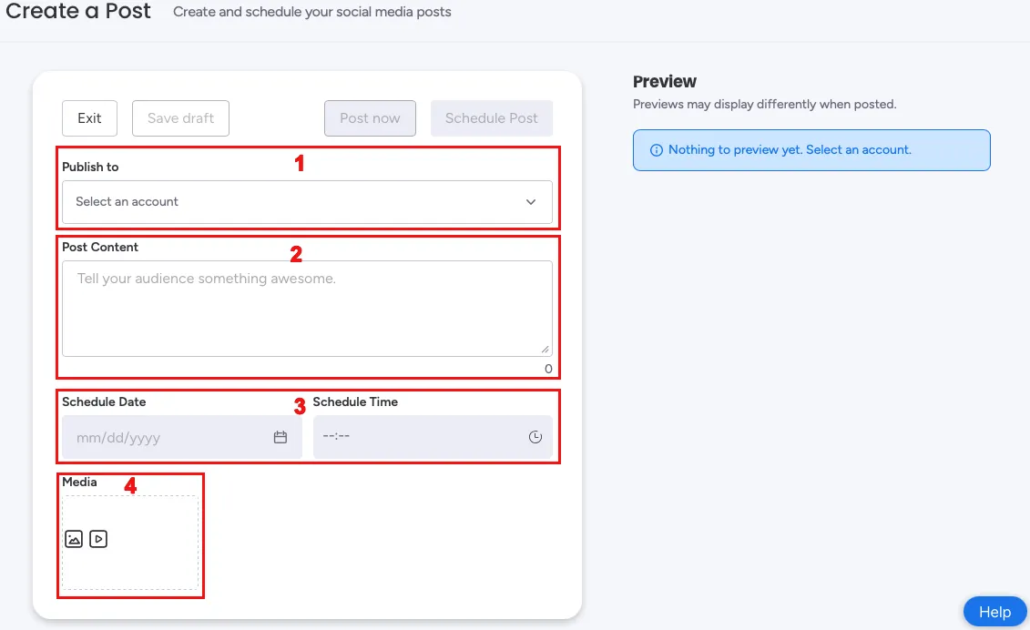The width and height of the screenshot is (1030, 630).
Task: Click the Post now button
Action: 370,118
